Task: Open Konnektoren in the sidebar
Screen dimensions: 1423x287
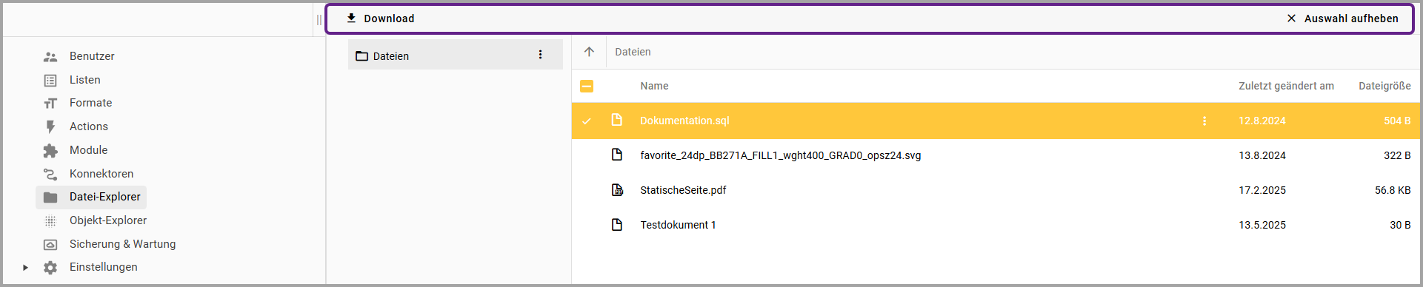Action: 101,174
